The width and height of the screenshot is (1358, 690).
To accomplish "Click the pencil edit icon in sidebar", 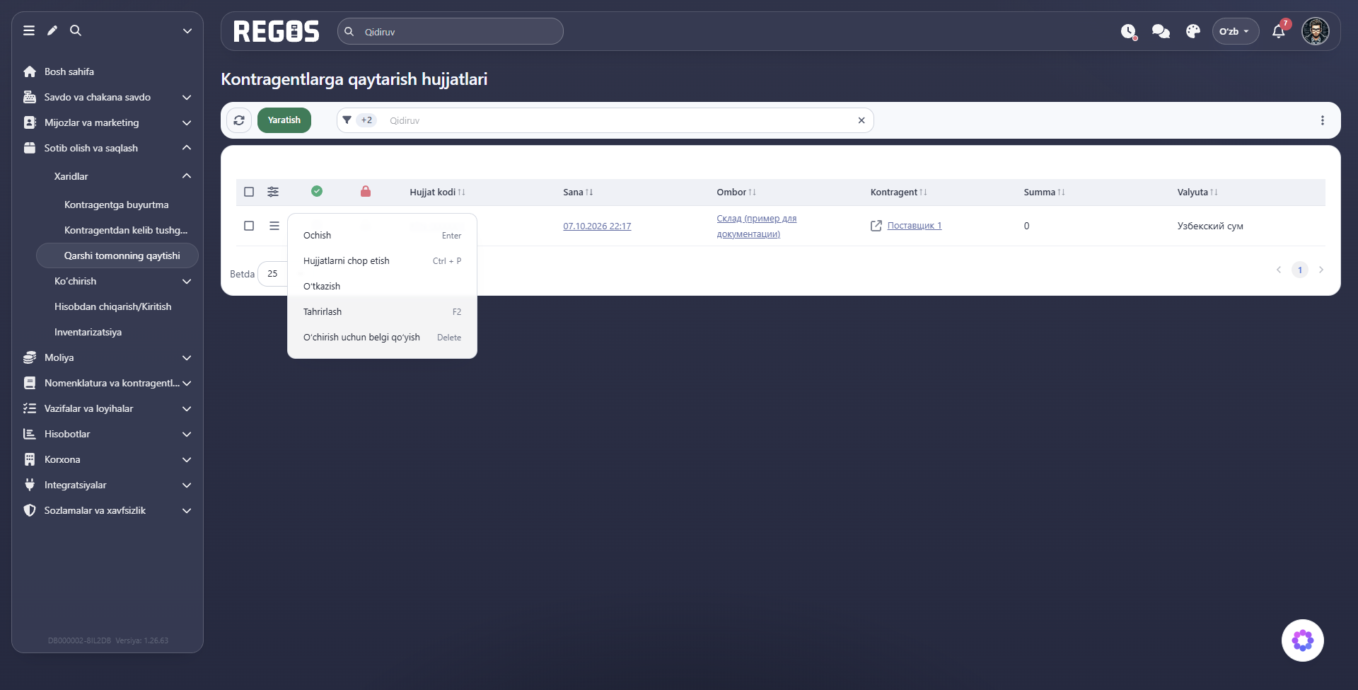I will point(52,30).
